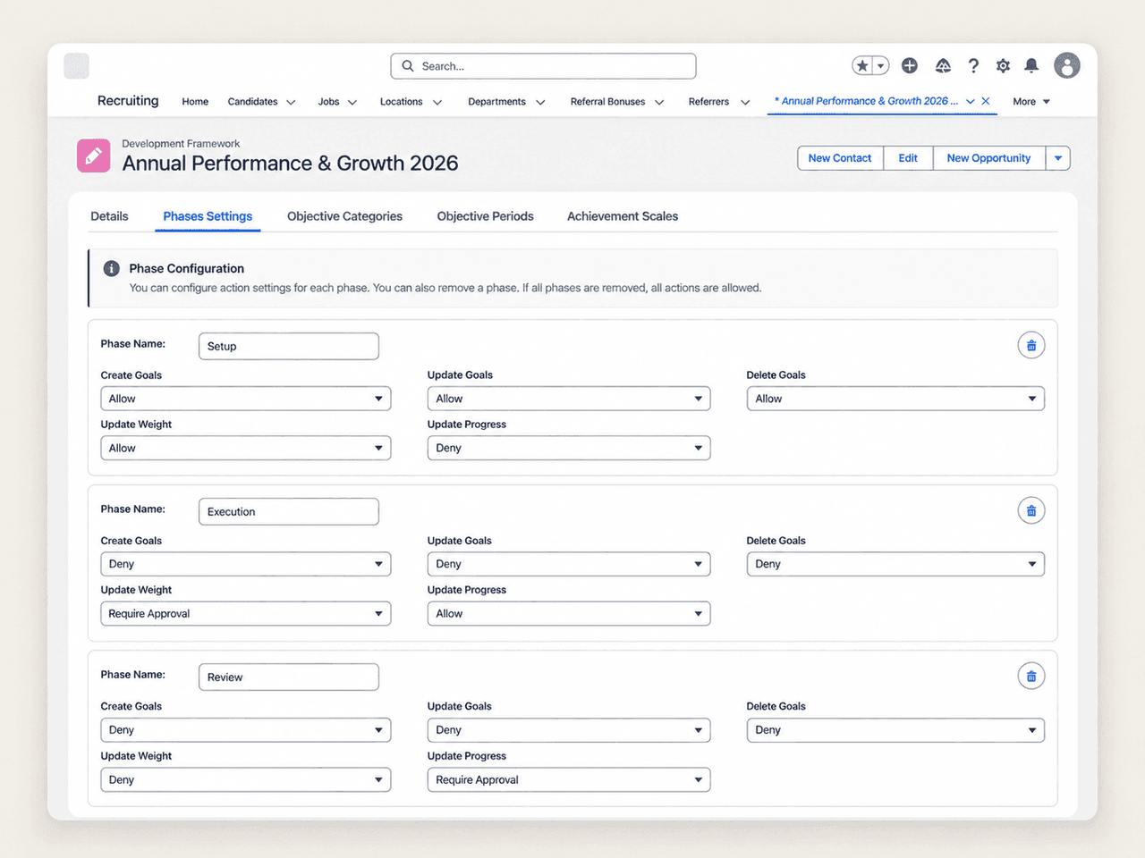Click the Search field
The height and width of the screenshot is (858, 1145).
tap(543, 66)
